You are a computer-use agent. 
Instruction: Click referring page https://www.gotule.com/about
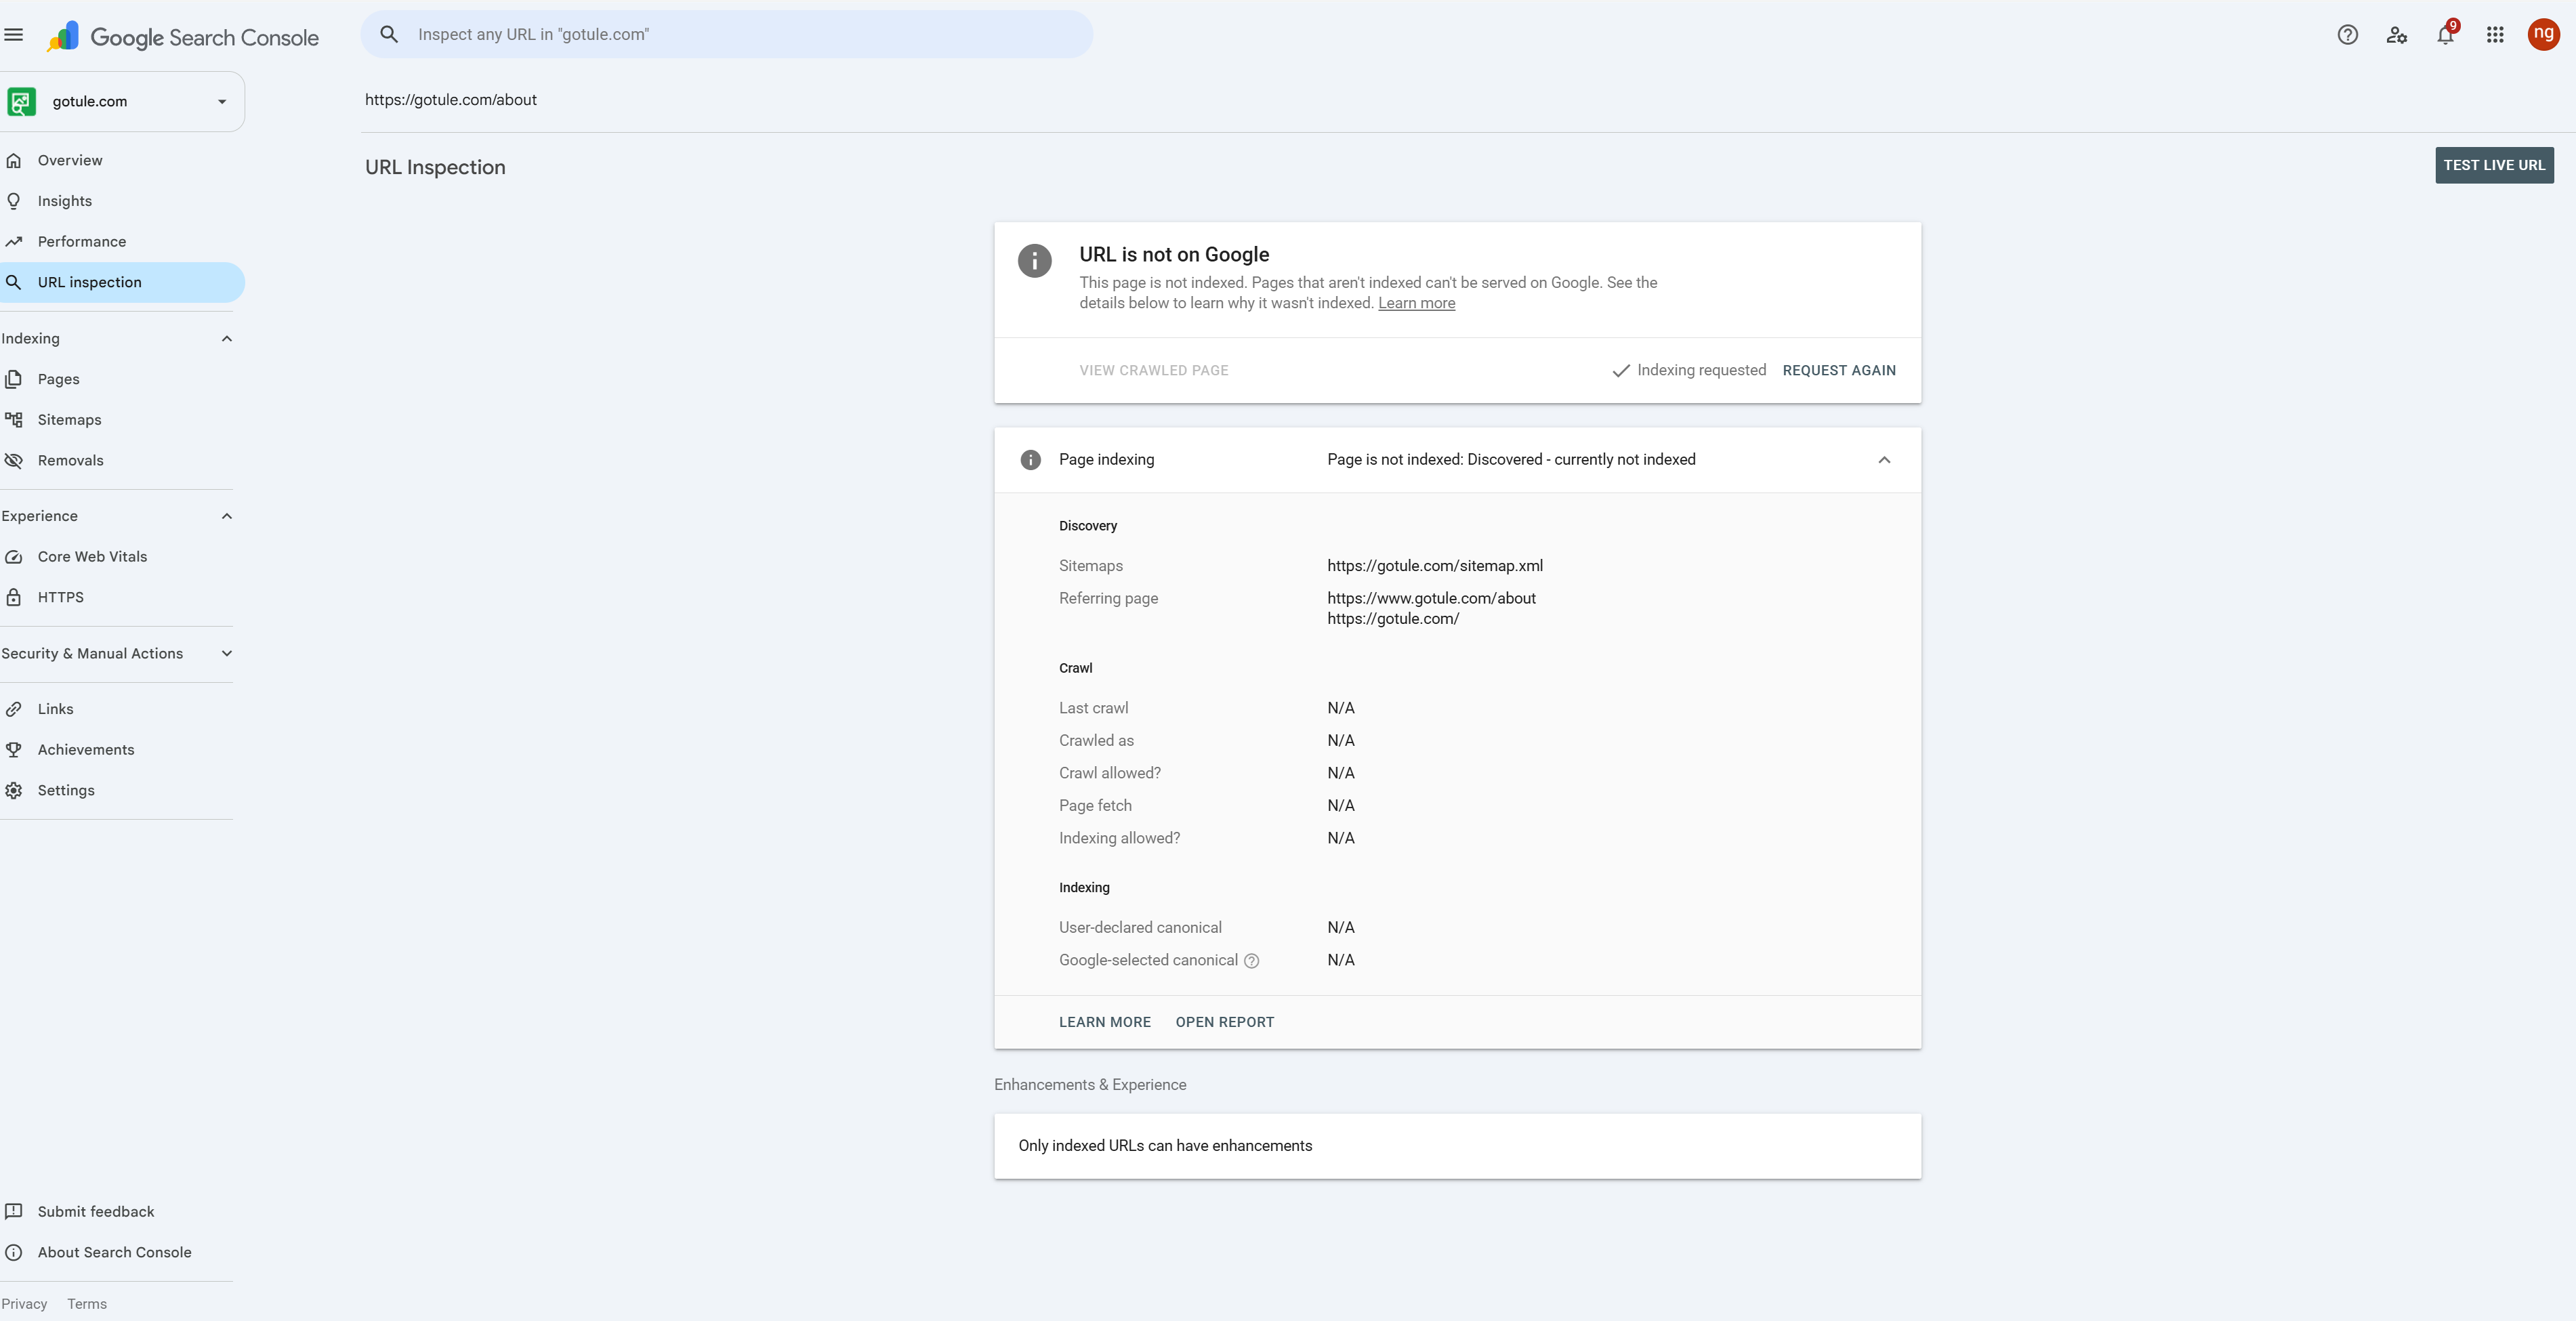(1431, 598)
